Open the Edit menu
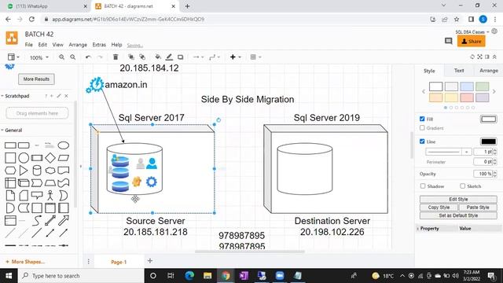The width and height of the screenshot is (503, 283). pyautogui.click(x=42, y=45)
